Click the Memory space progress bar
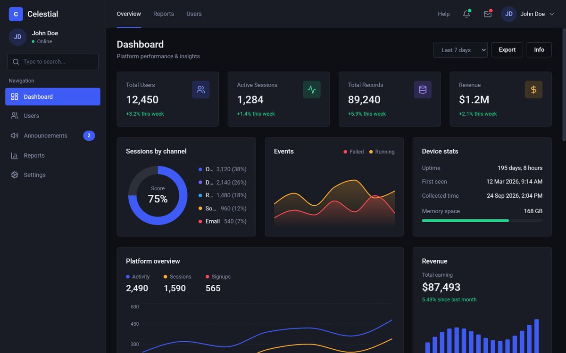The width and height of the screenshot is (566, 353). (x=482, y=220)
